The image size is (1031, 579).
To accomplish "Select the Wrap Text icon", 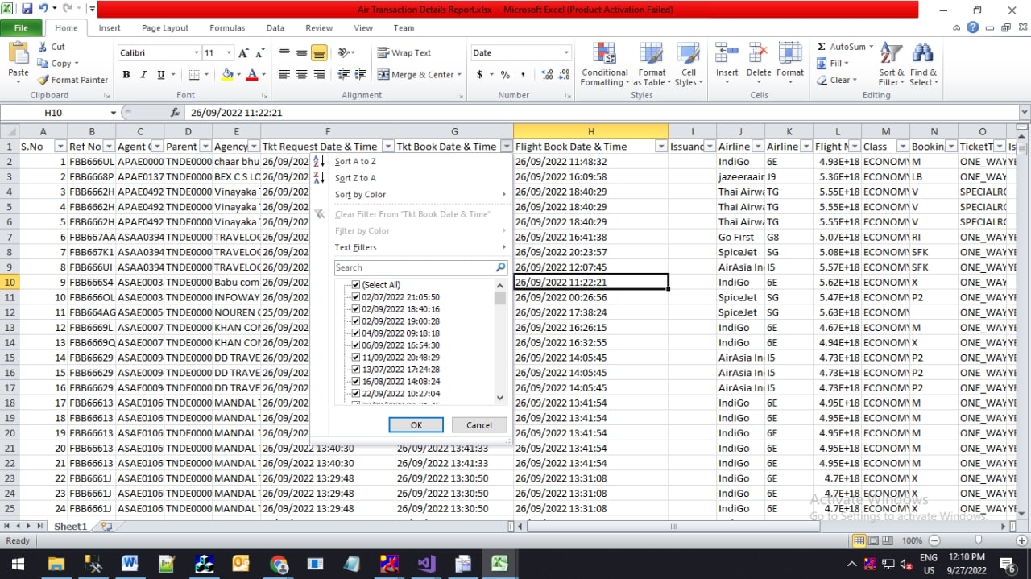I will click(x=384, y=52).
